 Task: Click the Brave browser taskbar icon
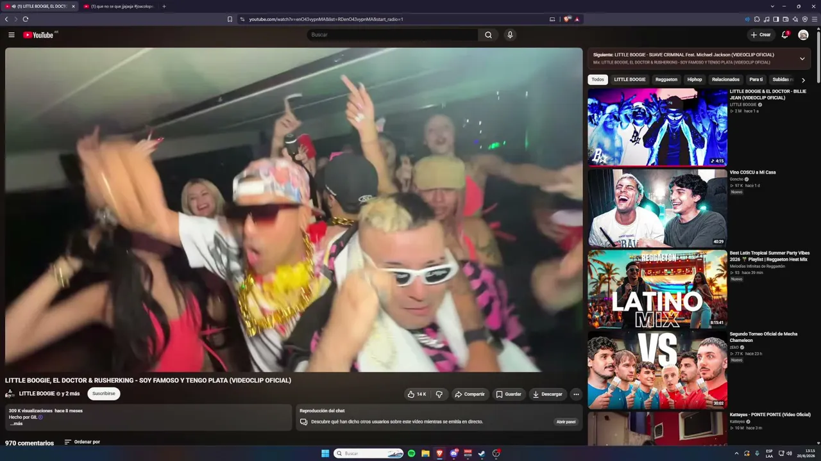point(439,453)
